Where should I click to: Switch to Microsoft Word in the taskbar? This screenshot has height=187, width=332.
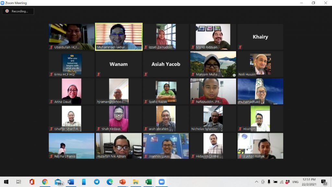point(71,182)
